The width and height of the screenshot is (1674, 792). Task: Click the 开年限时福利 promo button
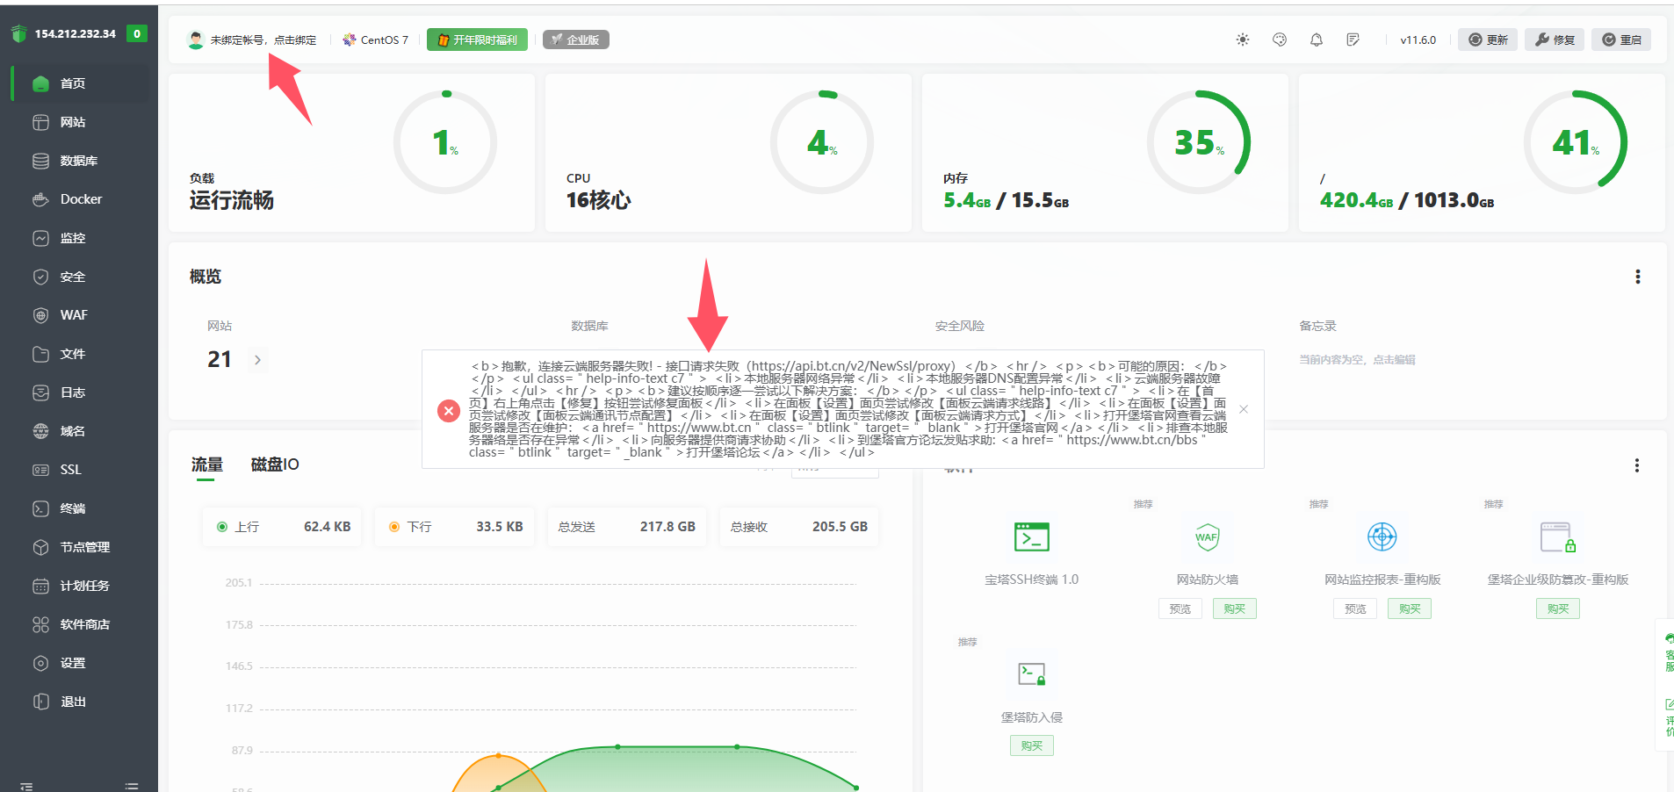tap(477, 40)
